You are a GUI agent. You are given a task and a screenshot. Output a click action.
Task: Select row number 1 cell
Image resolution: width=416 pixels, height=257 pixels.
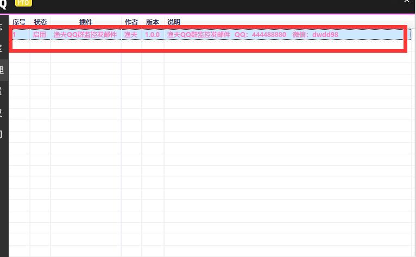pos(14,35)
